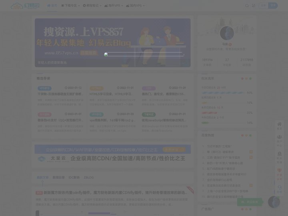Click the blue category tag dated 2023-01-12

point(45,88)
